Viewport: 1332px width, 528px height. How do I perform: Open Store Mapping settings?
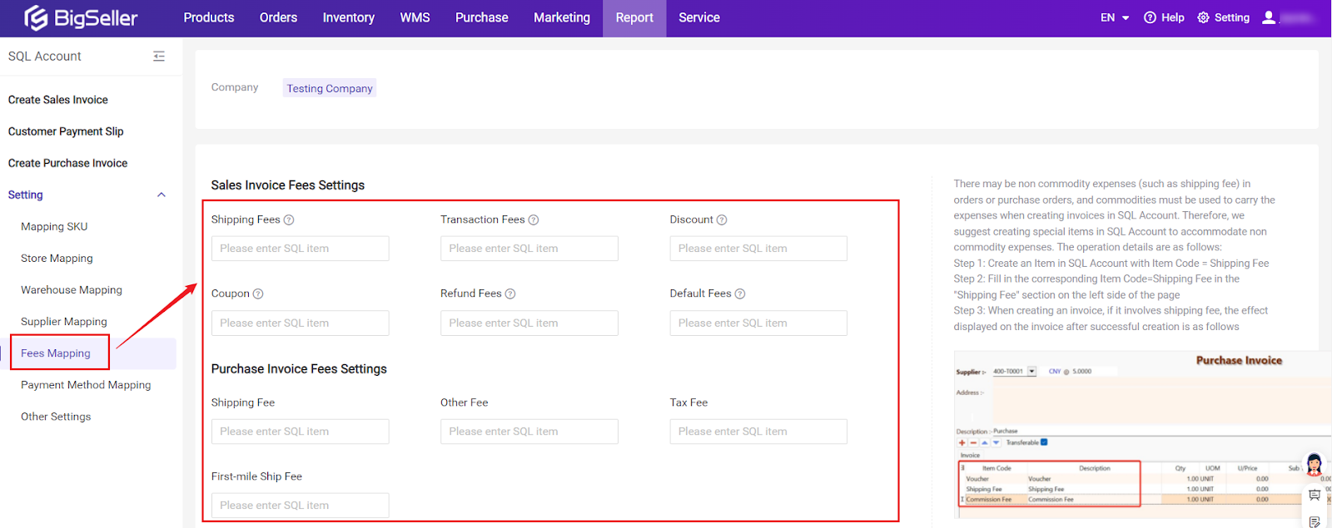click(57, 259)
